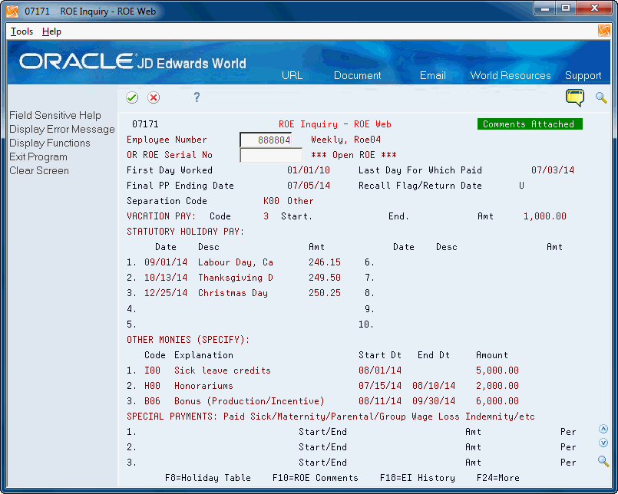Click the scroll down arrow icon
Image resolution: width=618 pixels, height=494 pixels.
point(603,443)
